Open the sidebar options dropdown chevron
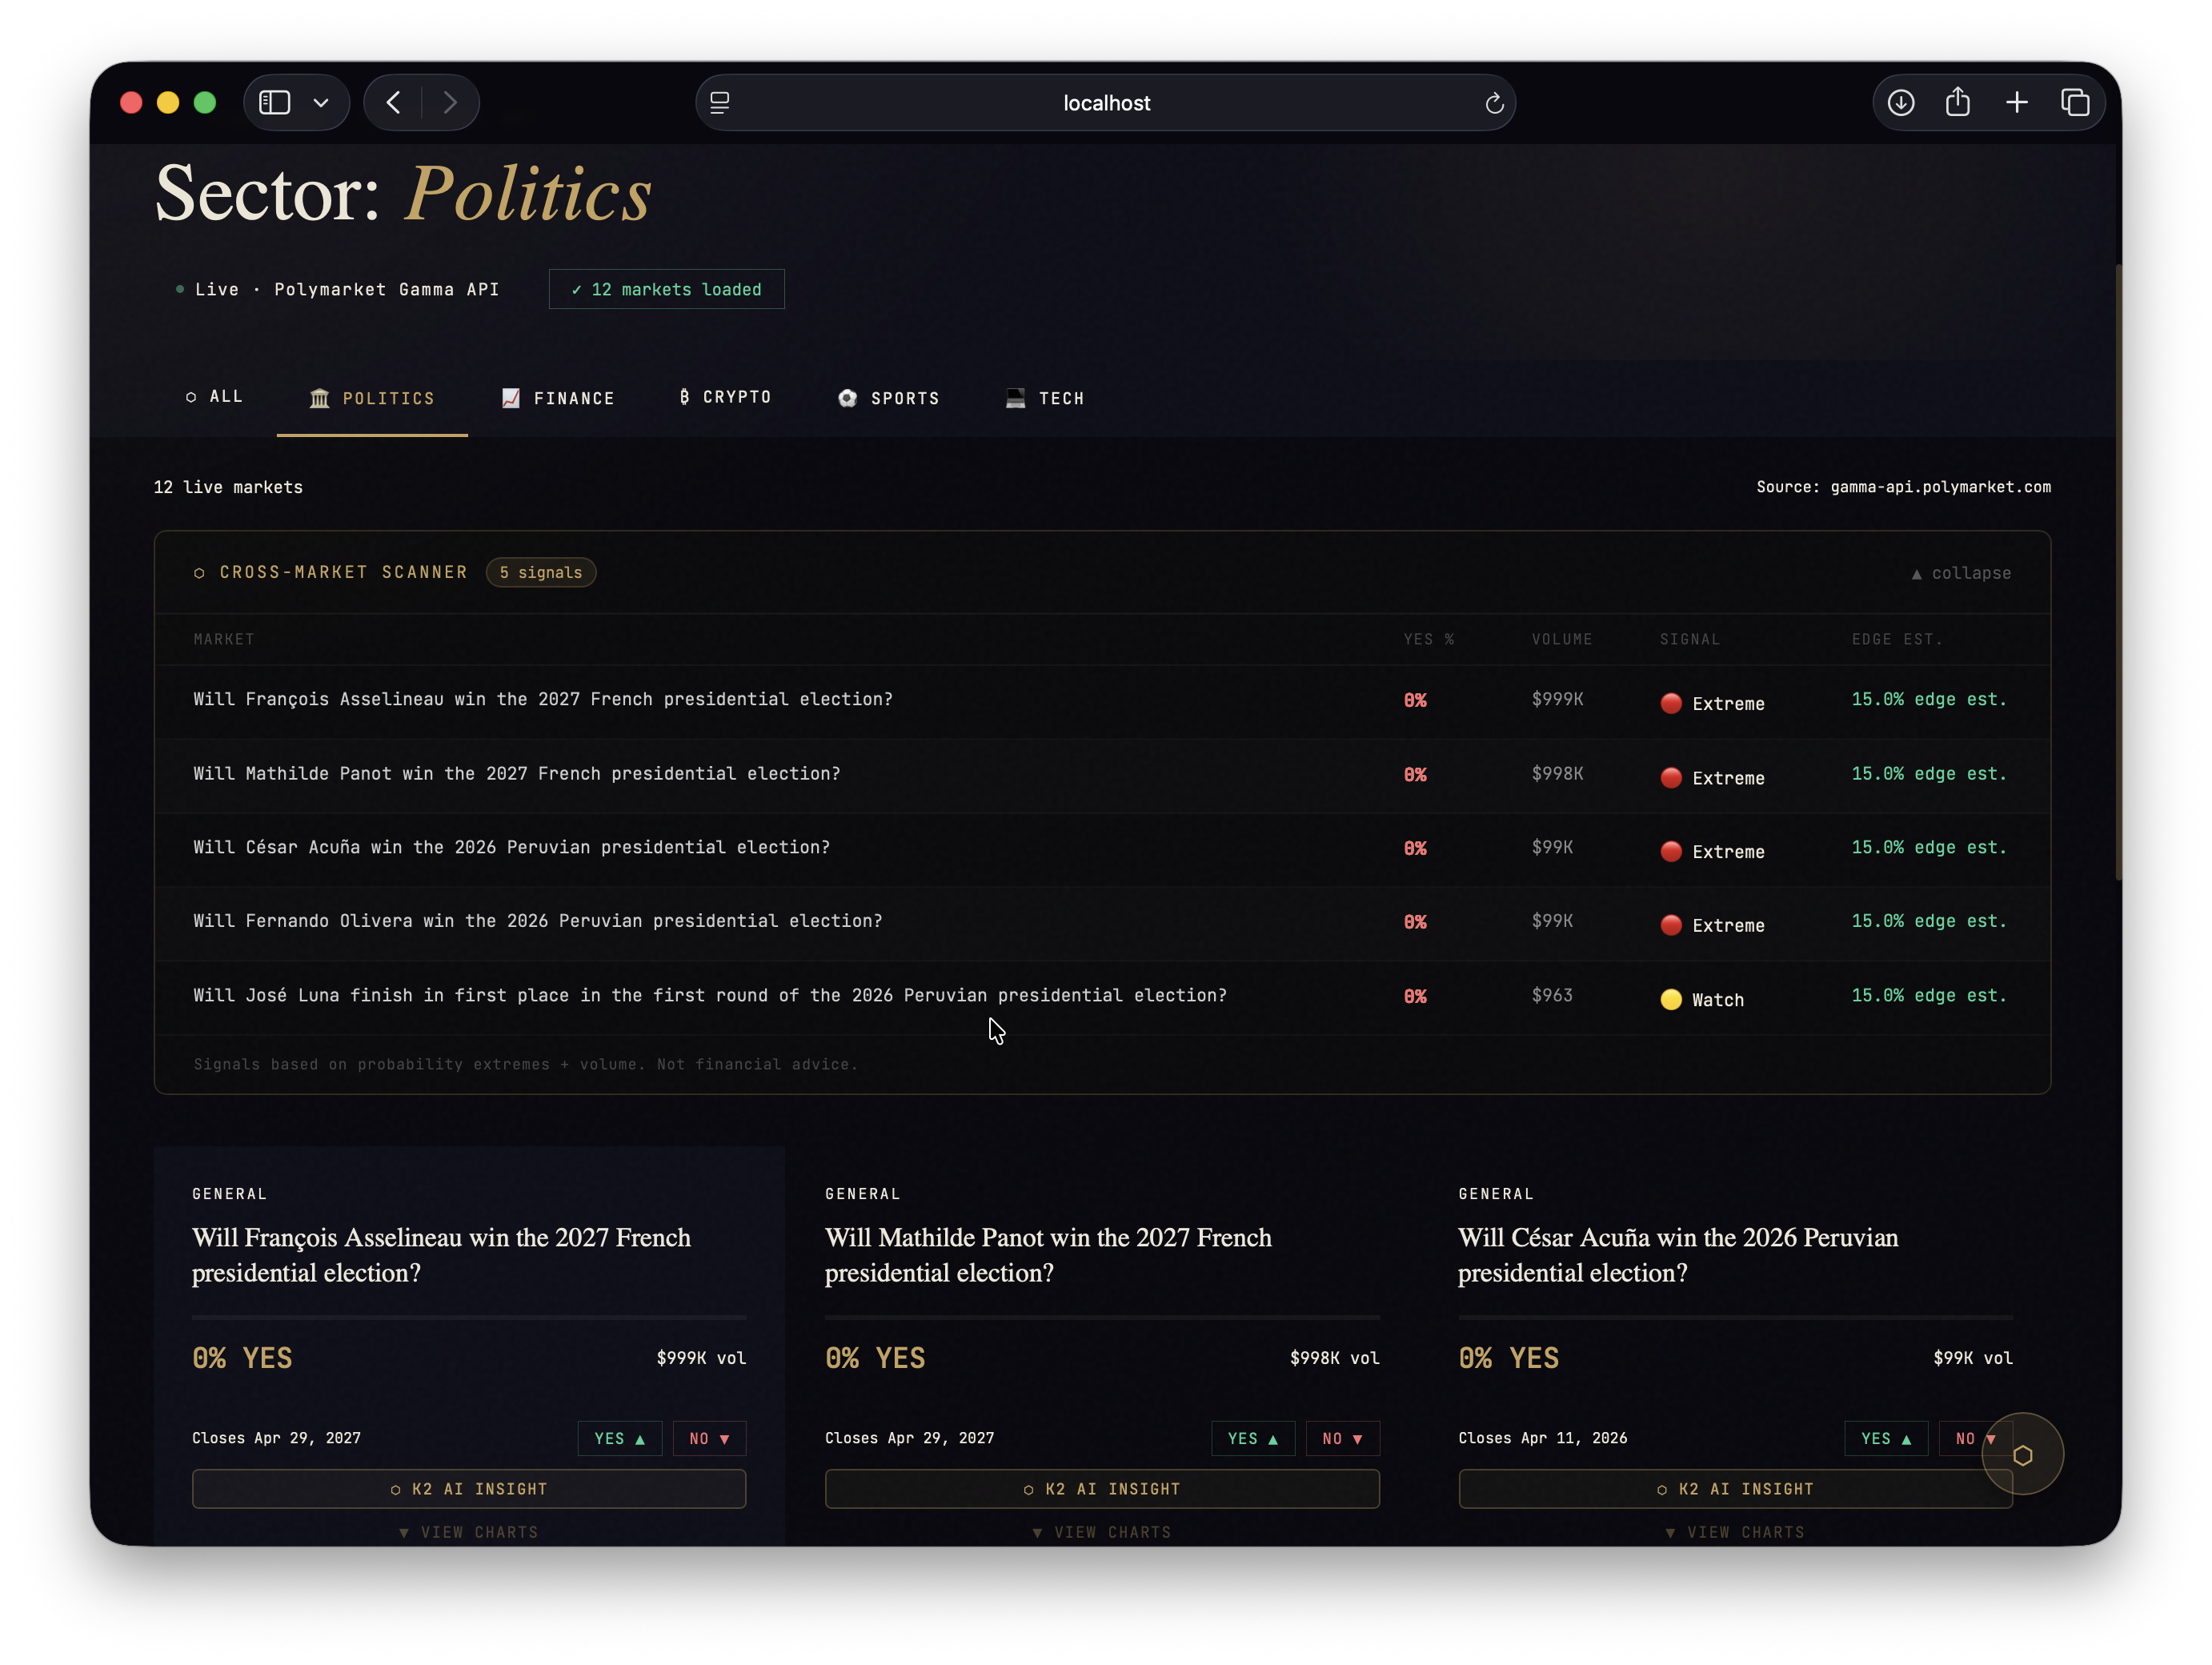 point(321,103)
